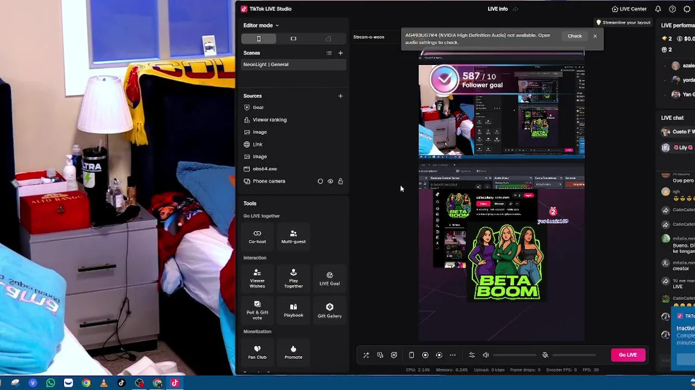The image size is (695, 390).
Task: Dismiss the audio not available notification
Action: 595,36
